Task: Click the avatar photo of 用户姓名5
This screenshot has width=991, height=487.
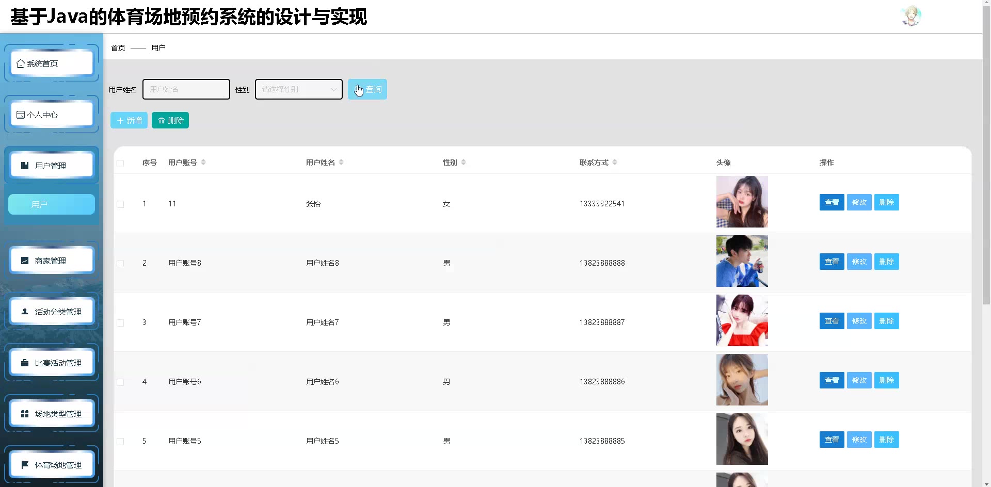Action: point(742,439)
